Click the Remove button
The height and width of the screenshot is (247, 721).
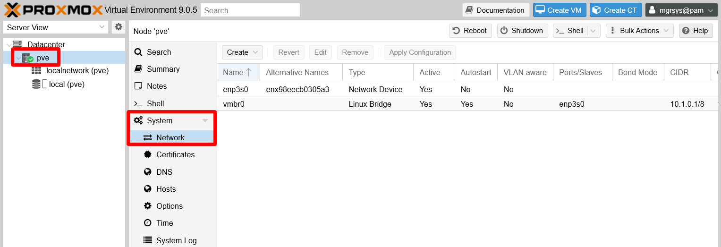355,52
